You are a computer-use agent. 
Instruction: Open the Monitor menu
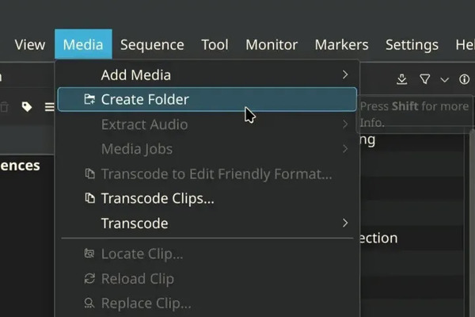(272, 44)
